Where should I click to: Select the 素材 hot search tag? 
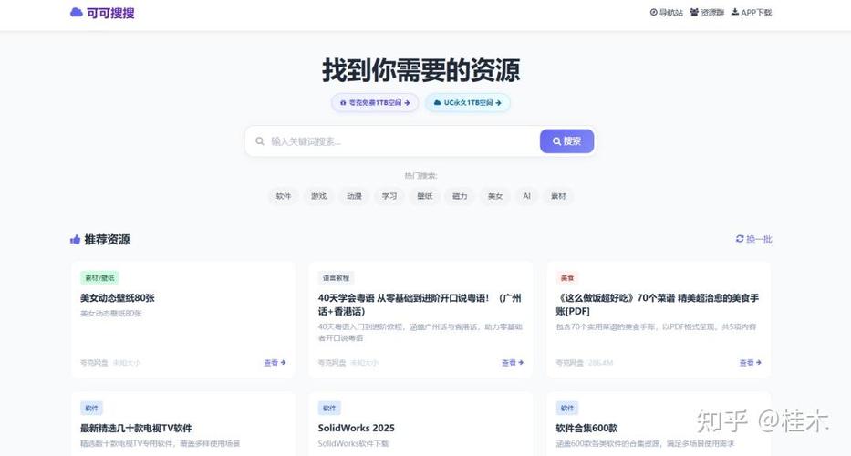pos(558,196)
